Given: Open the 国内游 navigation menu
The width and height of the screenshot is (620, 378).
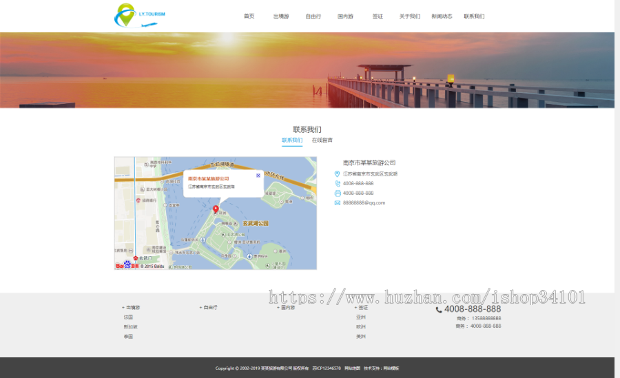Looking at the screenshot, I should [345, 17].
